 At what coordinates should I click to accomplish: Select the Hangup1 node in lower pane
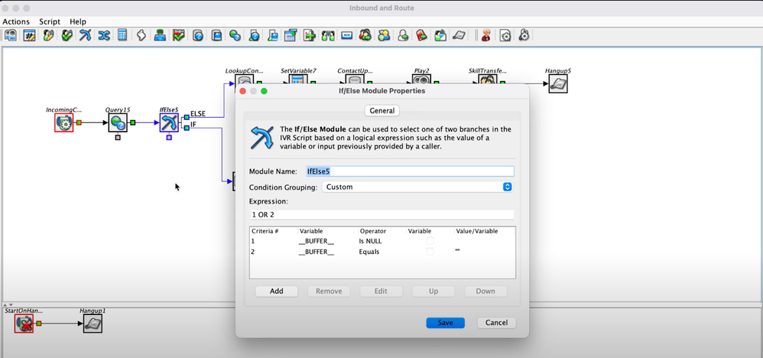93,324
